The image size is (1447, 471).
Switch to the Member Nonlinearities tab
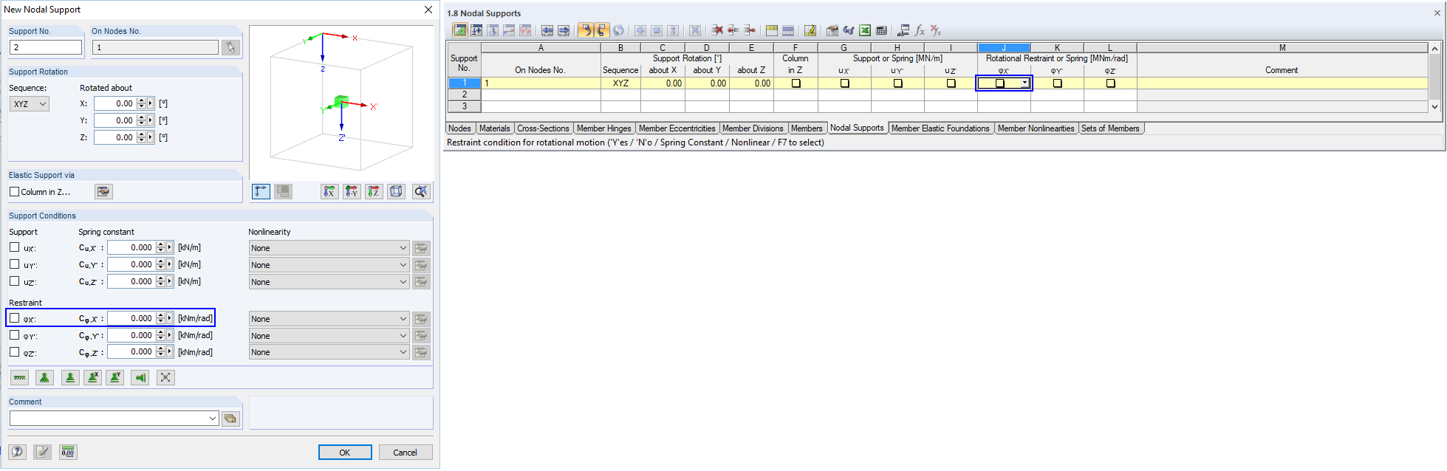coord(1036,128)
